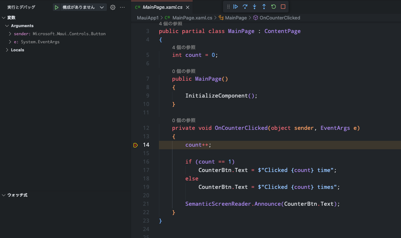Click the Step Out debug icon
This screenshot has height=238, width=401.
click(x=264, y=6)
